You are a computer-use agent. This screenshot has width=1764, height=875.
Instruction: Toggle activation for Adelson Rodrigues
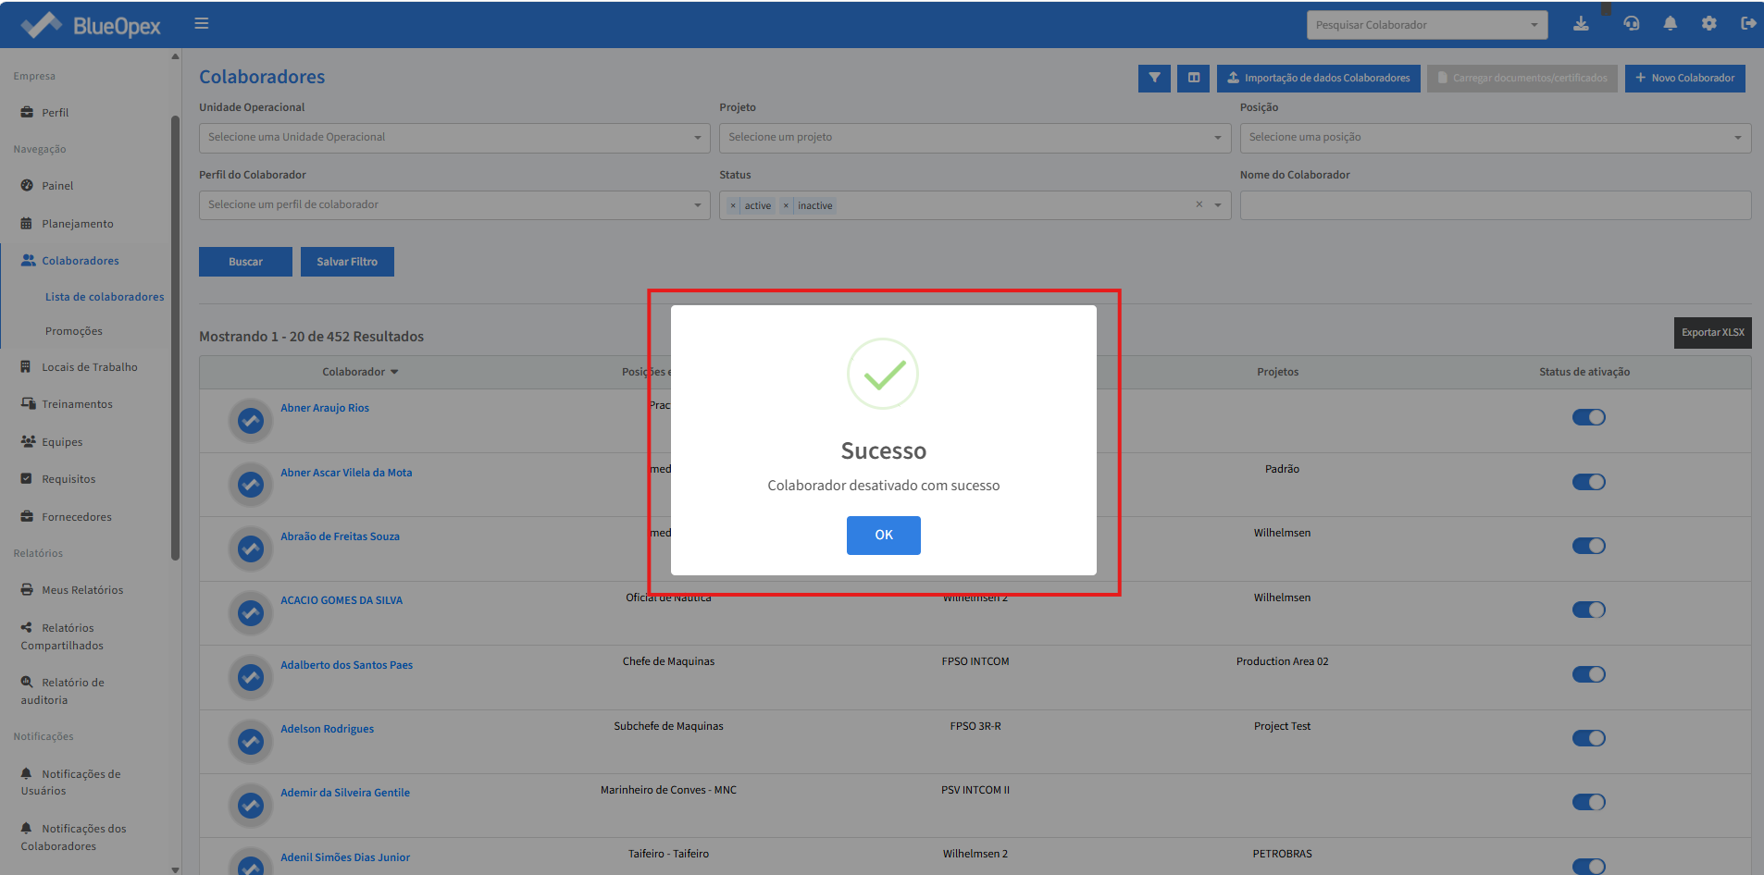point(1588,738)
